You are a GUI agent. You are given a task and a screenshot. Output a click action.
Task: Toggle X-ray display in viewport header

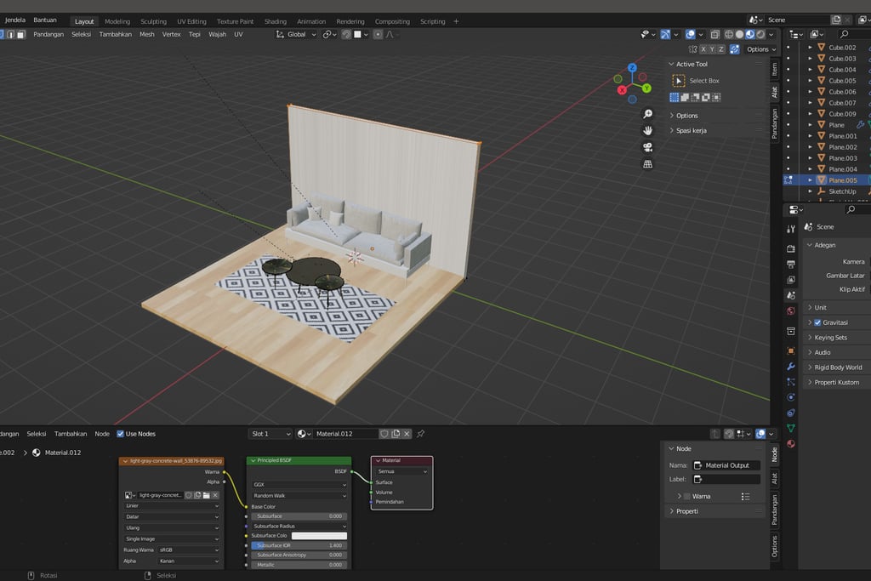(x=714, y=34)
